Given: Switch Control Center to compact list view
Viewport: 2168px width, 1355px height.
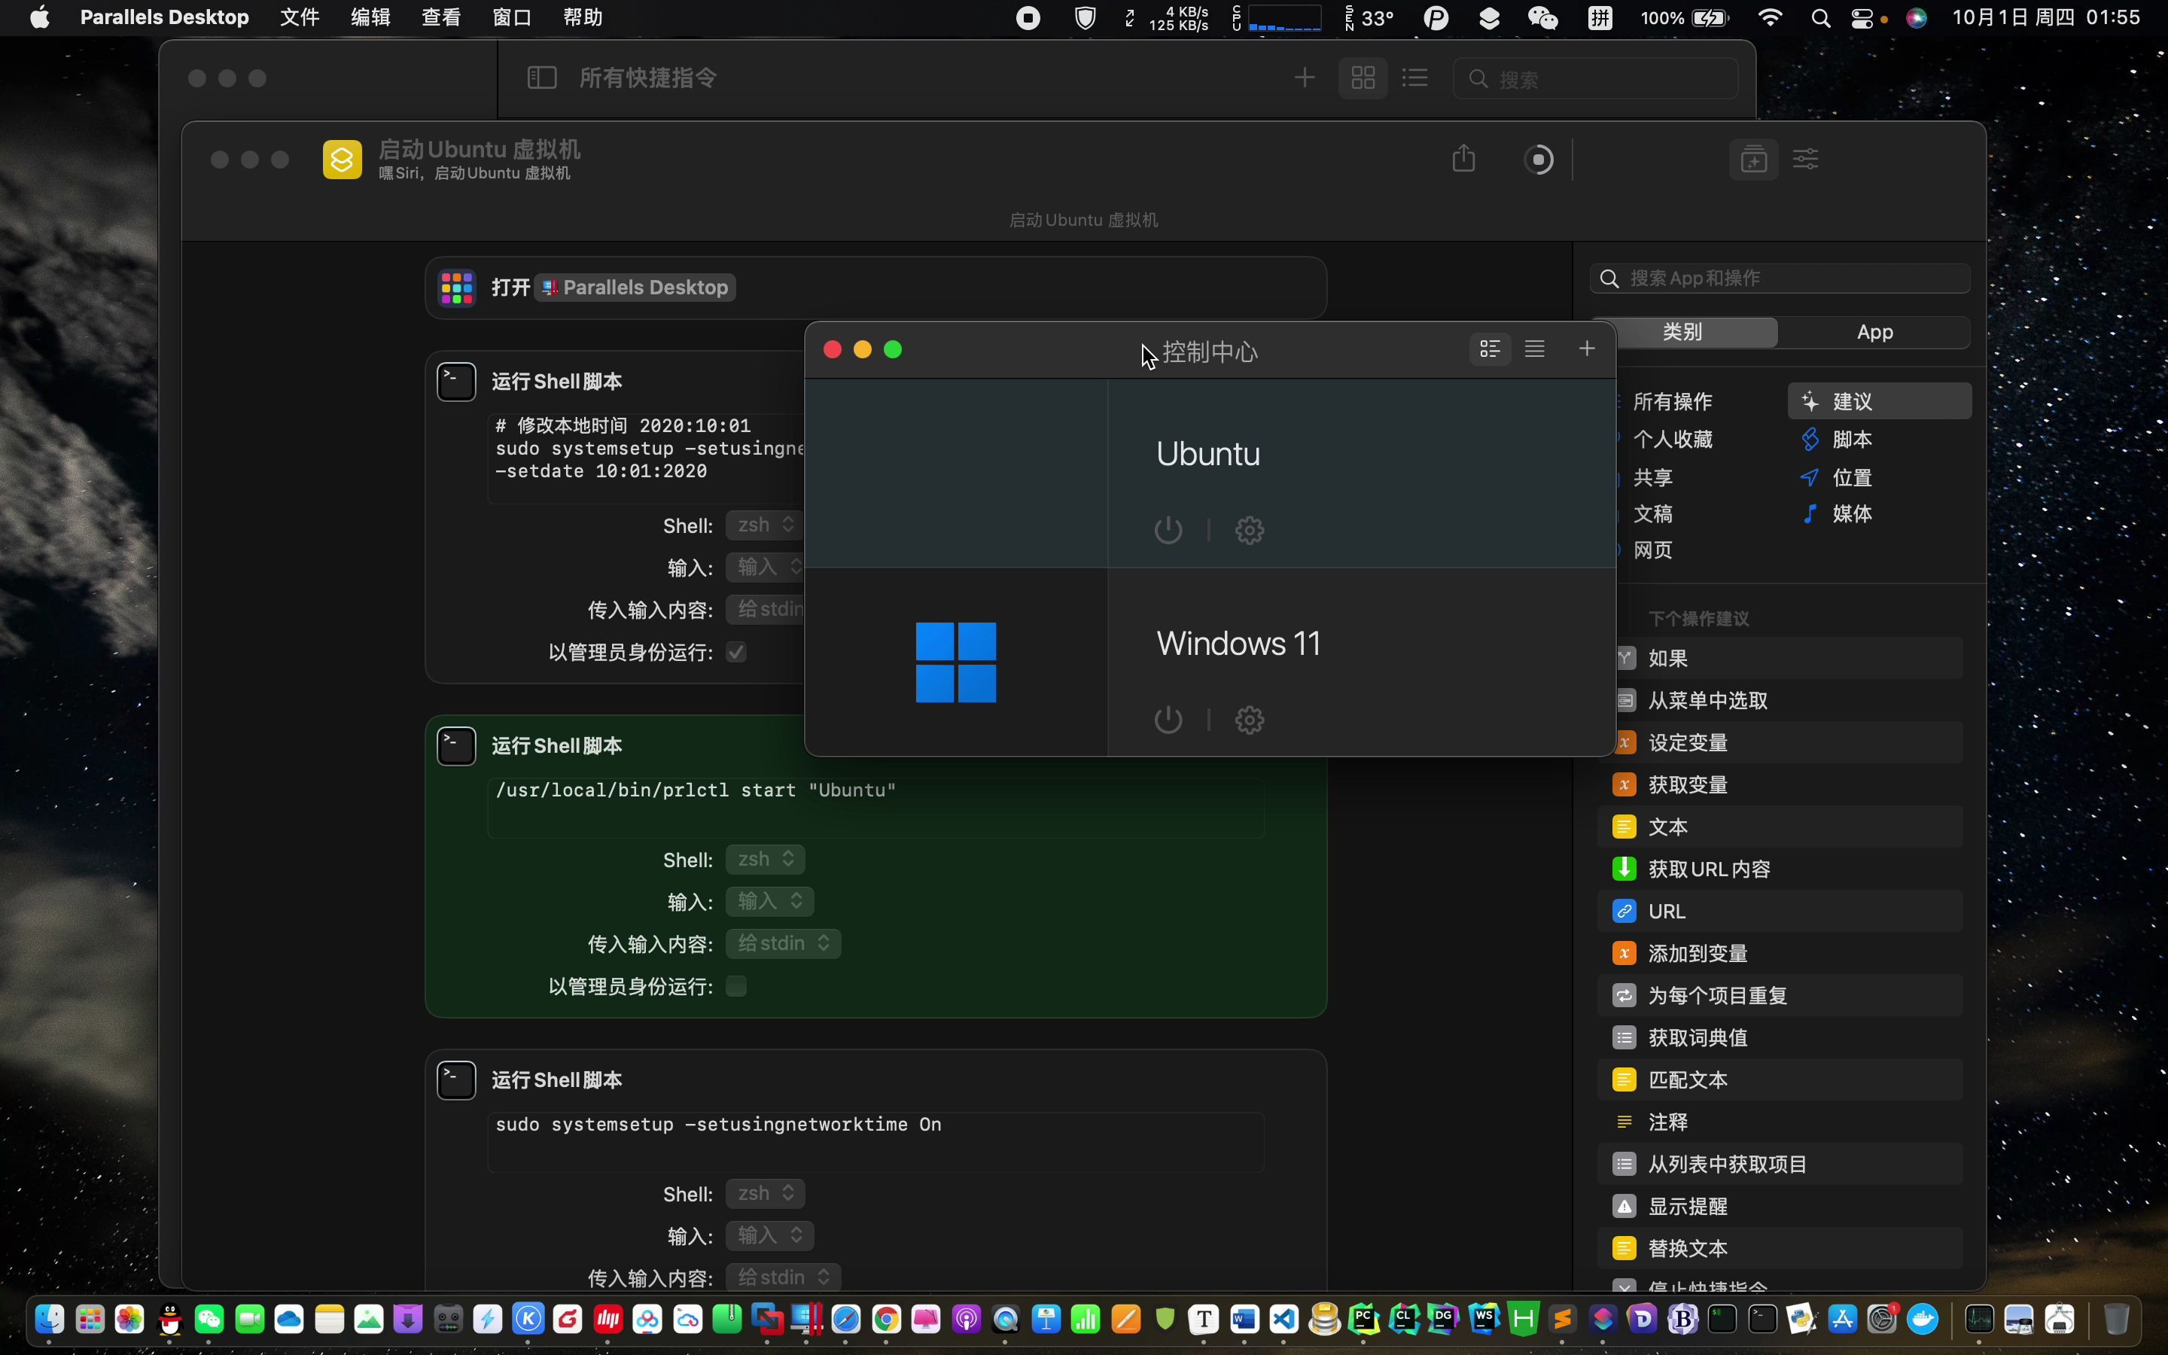Looking at the screenshot, I should (1535, 349).
